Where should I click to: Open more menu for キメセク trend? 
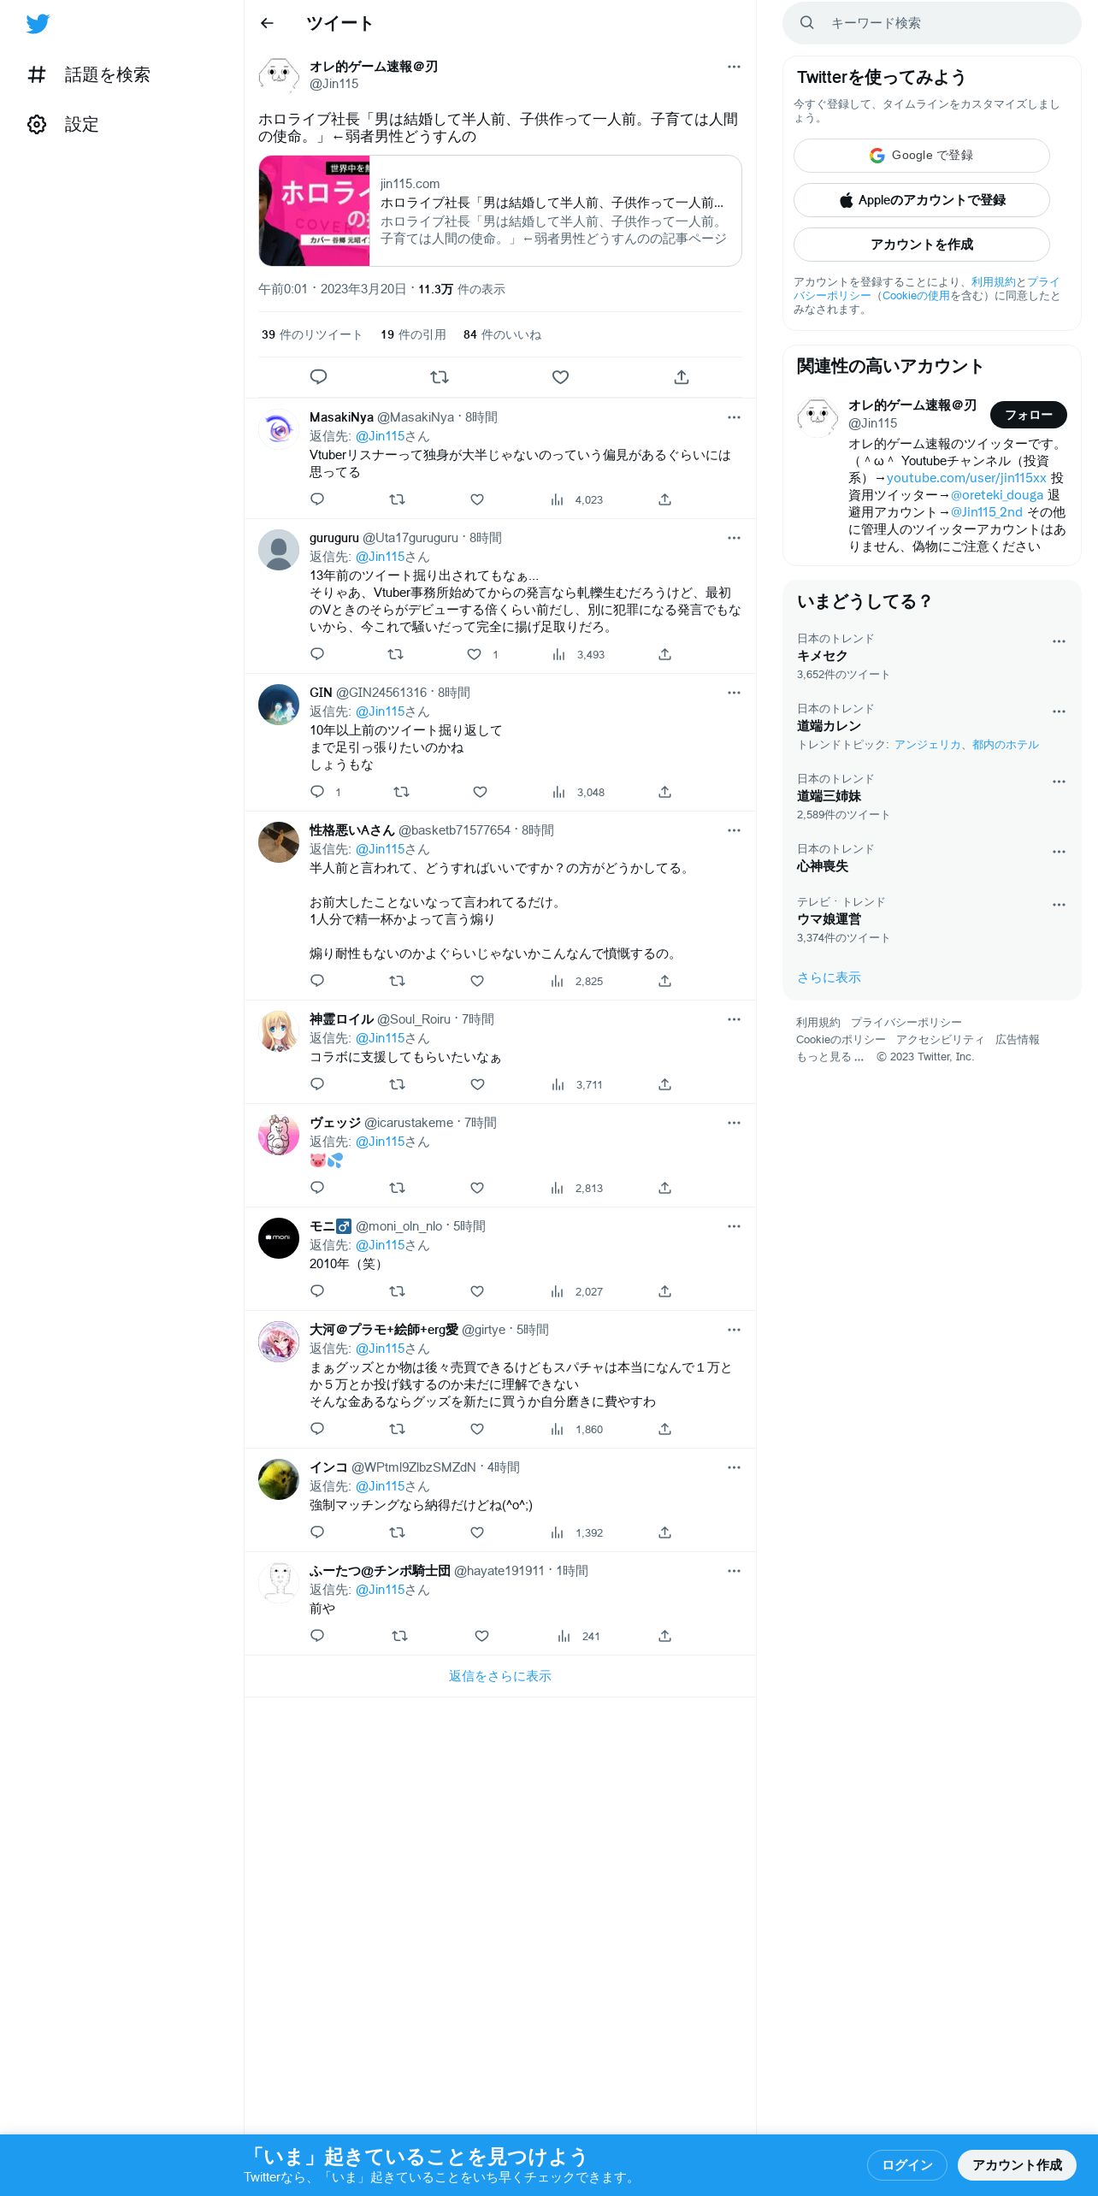(x=1059, y=641)
